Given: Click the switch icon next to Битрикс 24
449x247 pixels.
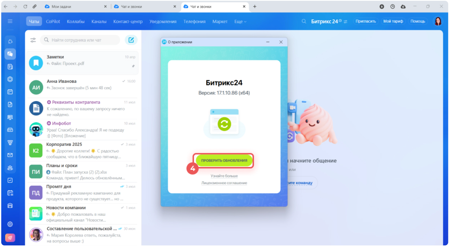Looking at the screenshot, I should pos(345,22).
